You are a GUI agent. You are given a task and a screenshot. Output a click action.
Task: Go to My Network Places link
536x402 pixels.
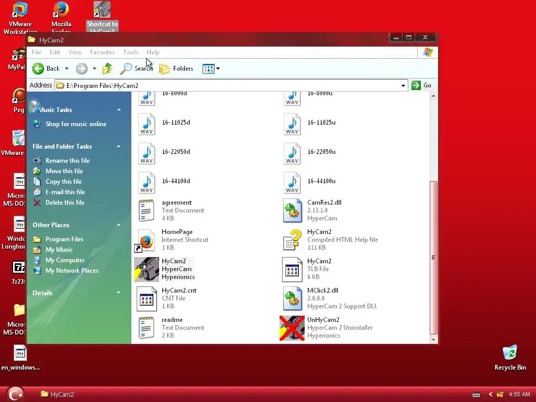tap(72, 271)
